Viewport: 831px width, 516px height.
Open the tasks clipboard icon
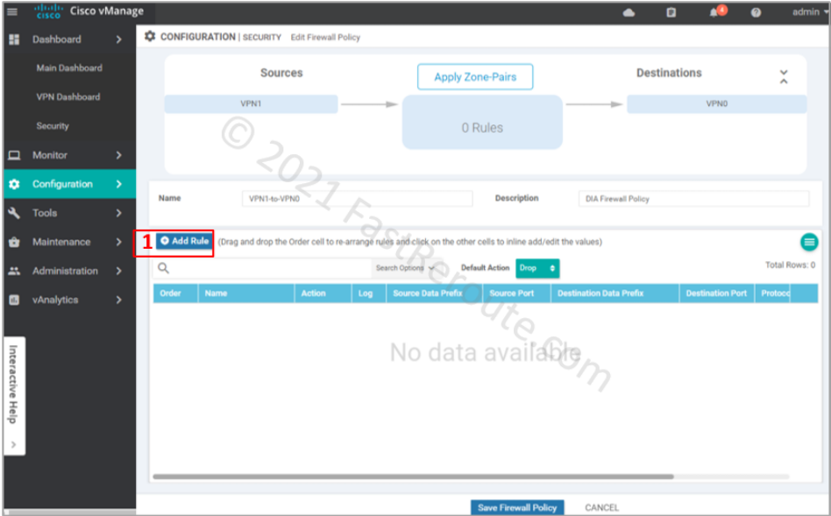pos(671,12)
